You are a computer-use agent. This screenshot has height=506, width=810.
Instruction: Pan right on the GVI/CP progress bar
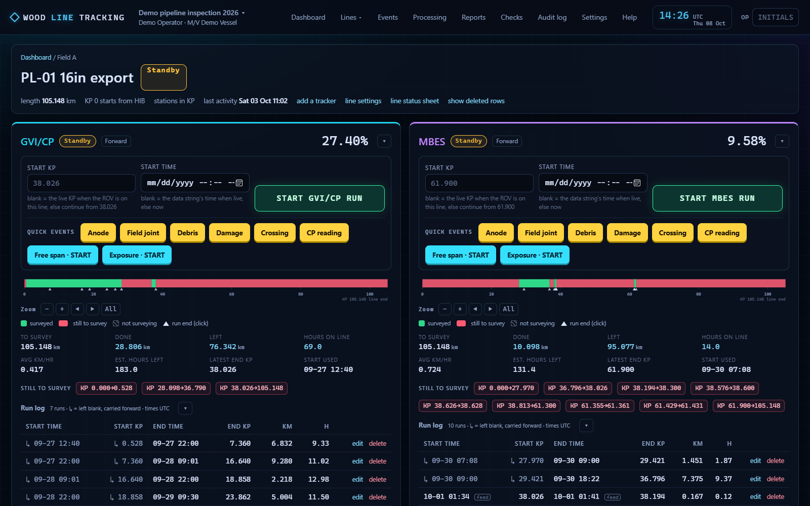[x=92, y=309]
